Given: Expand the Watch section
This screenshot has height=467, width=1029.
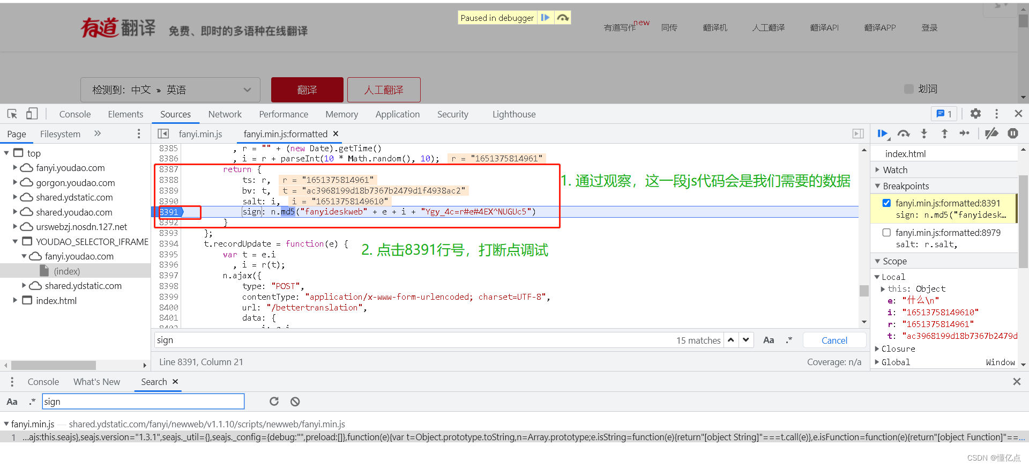Looking at the screenshot, I should pos(877,169).
